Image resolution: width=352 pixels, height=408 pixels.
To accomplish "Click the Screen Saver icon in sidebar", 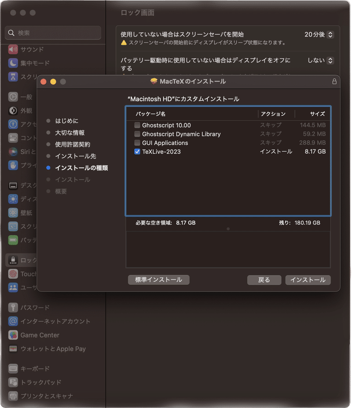I will click(x=13, y=226).
